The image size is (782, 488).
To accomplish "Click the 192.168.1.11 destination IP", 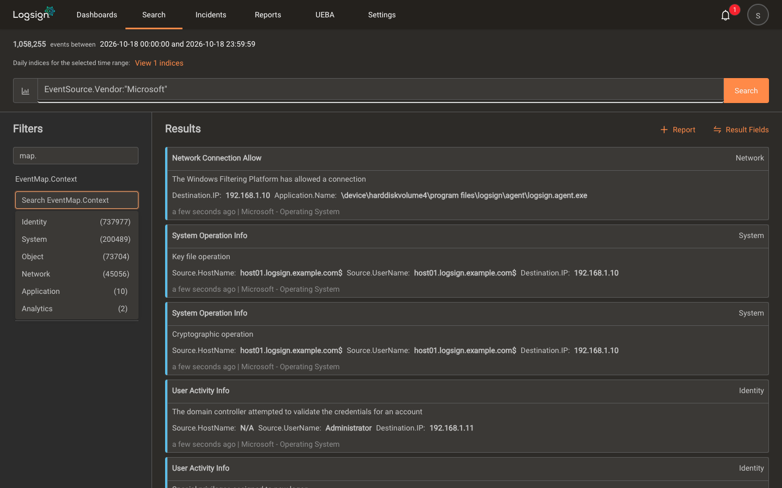I will pos(451,428).
